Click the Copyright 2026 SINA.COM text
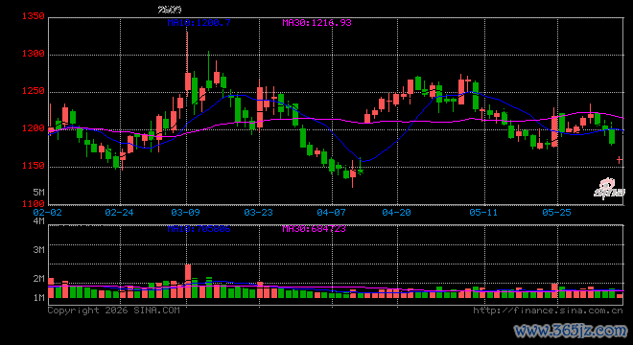 pyautogui.click(x=114, y=310)
